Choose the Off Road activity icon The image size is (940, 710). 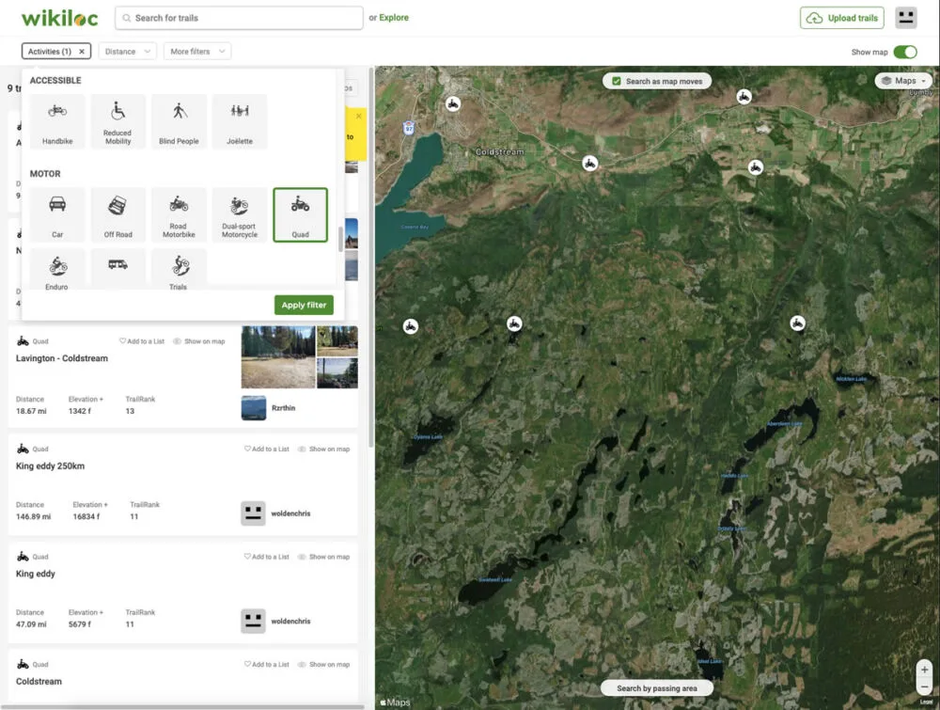pyautogui.click(x=117, y=214)
